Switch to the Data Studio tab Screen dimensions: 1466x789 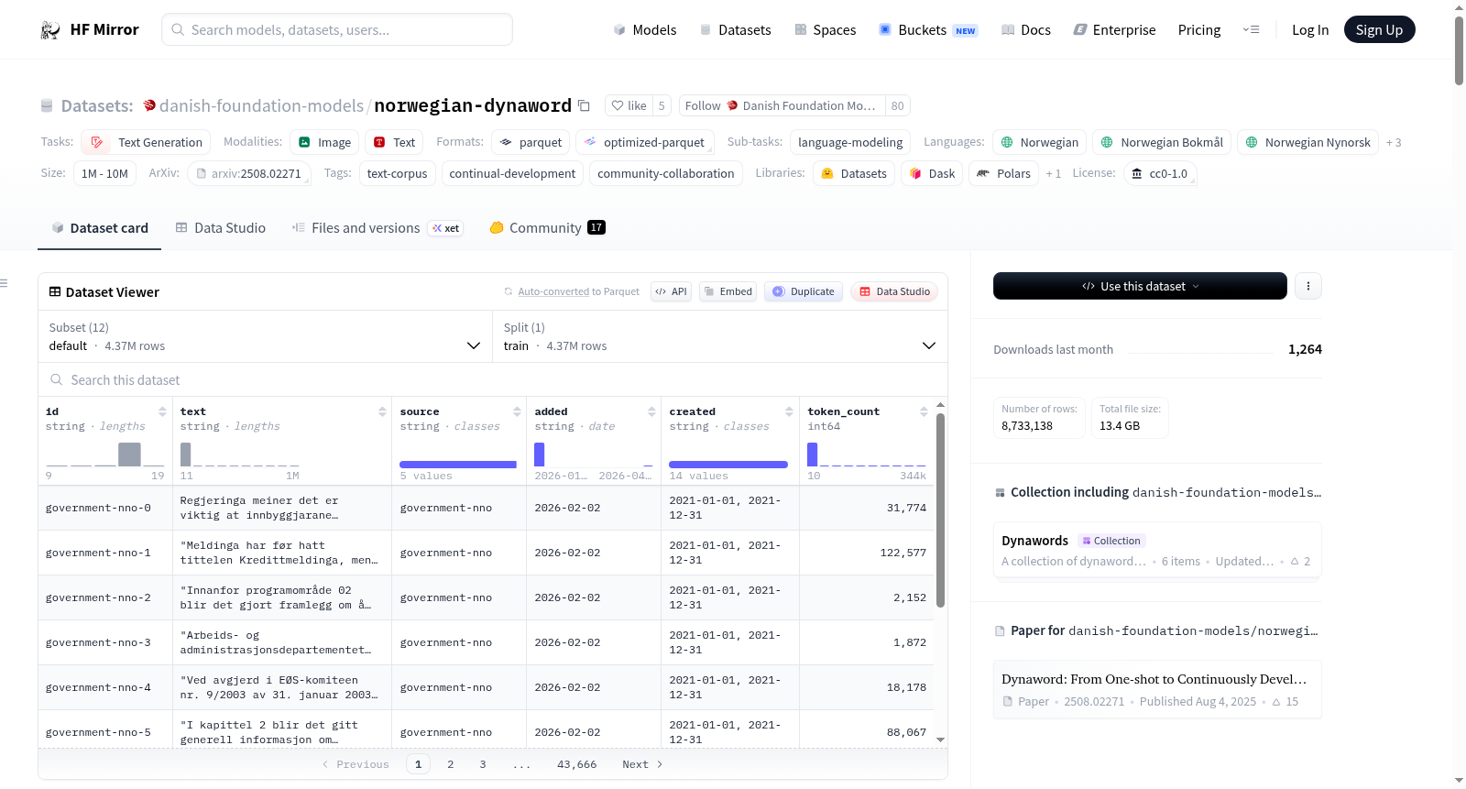pos(221,228)
